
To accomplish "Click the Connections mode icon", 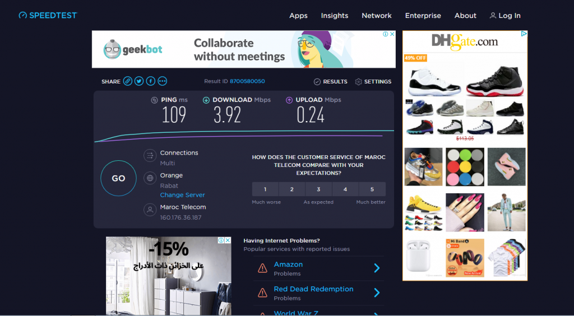I will click(x=150, y=156).
